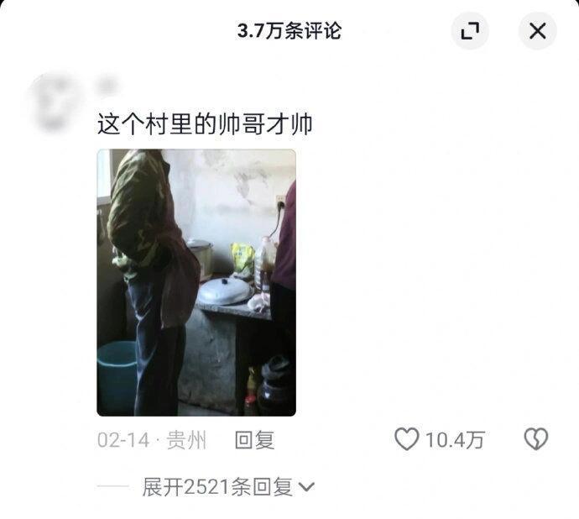
Task: Select the comment text 这个村里的帅哥才帅
Action: 205,124
